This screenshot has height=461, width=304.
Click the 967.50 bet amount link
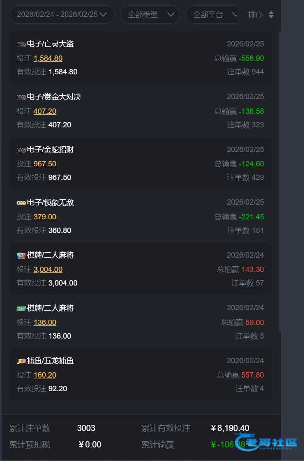[x=45, y=164]
